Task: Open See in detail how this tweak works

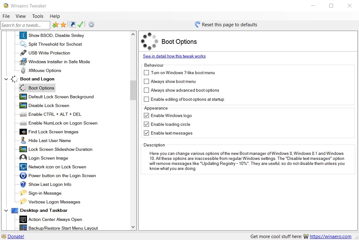Action: (x=174, y=56)
